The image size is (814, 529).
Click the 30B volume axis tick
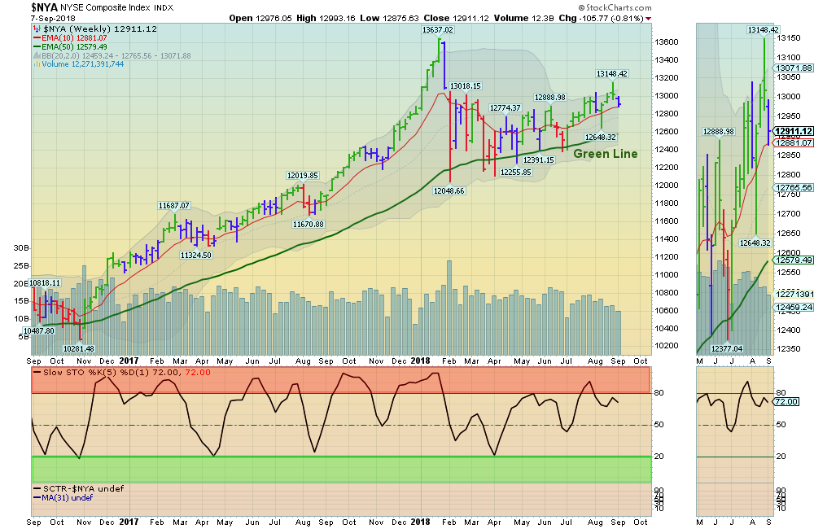click(21, 248)
